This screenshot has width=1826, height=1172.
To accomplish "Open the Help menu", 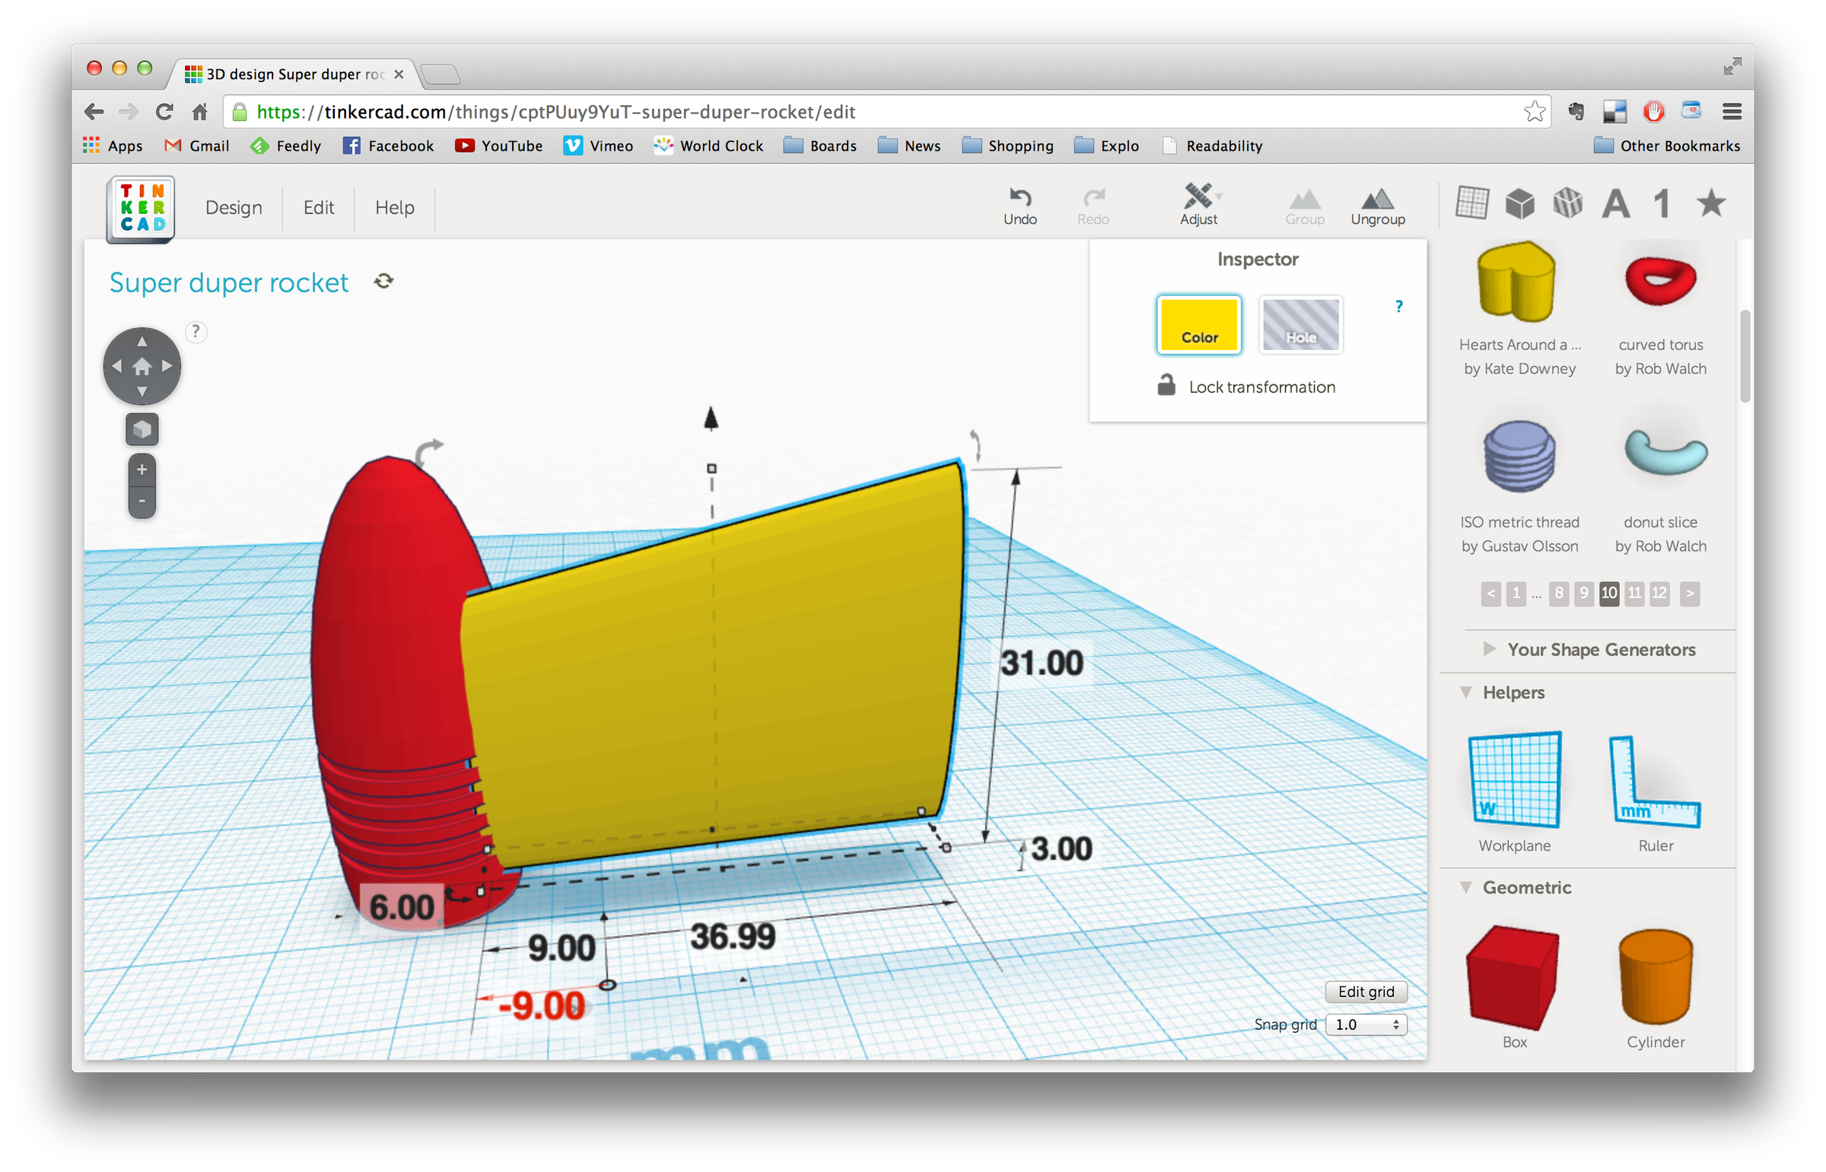I will [x=394, y=207].
